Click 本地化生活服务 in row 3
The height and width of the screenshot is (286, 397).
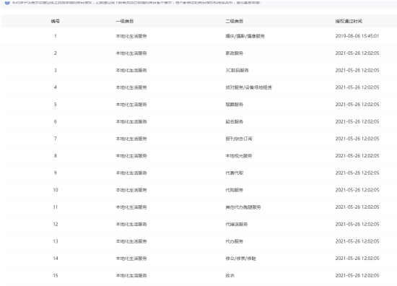click(131, 70)
